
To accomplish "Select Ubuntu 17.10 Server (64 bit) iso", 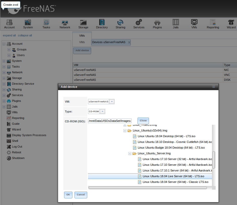I will pyautogui.click(x=177, y=165).
